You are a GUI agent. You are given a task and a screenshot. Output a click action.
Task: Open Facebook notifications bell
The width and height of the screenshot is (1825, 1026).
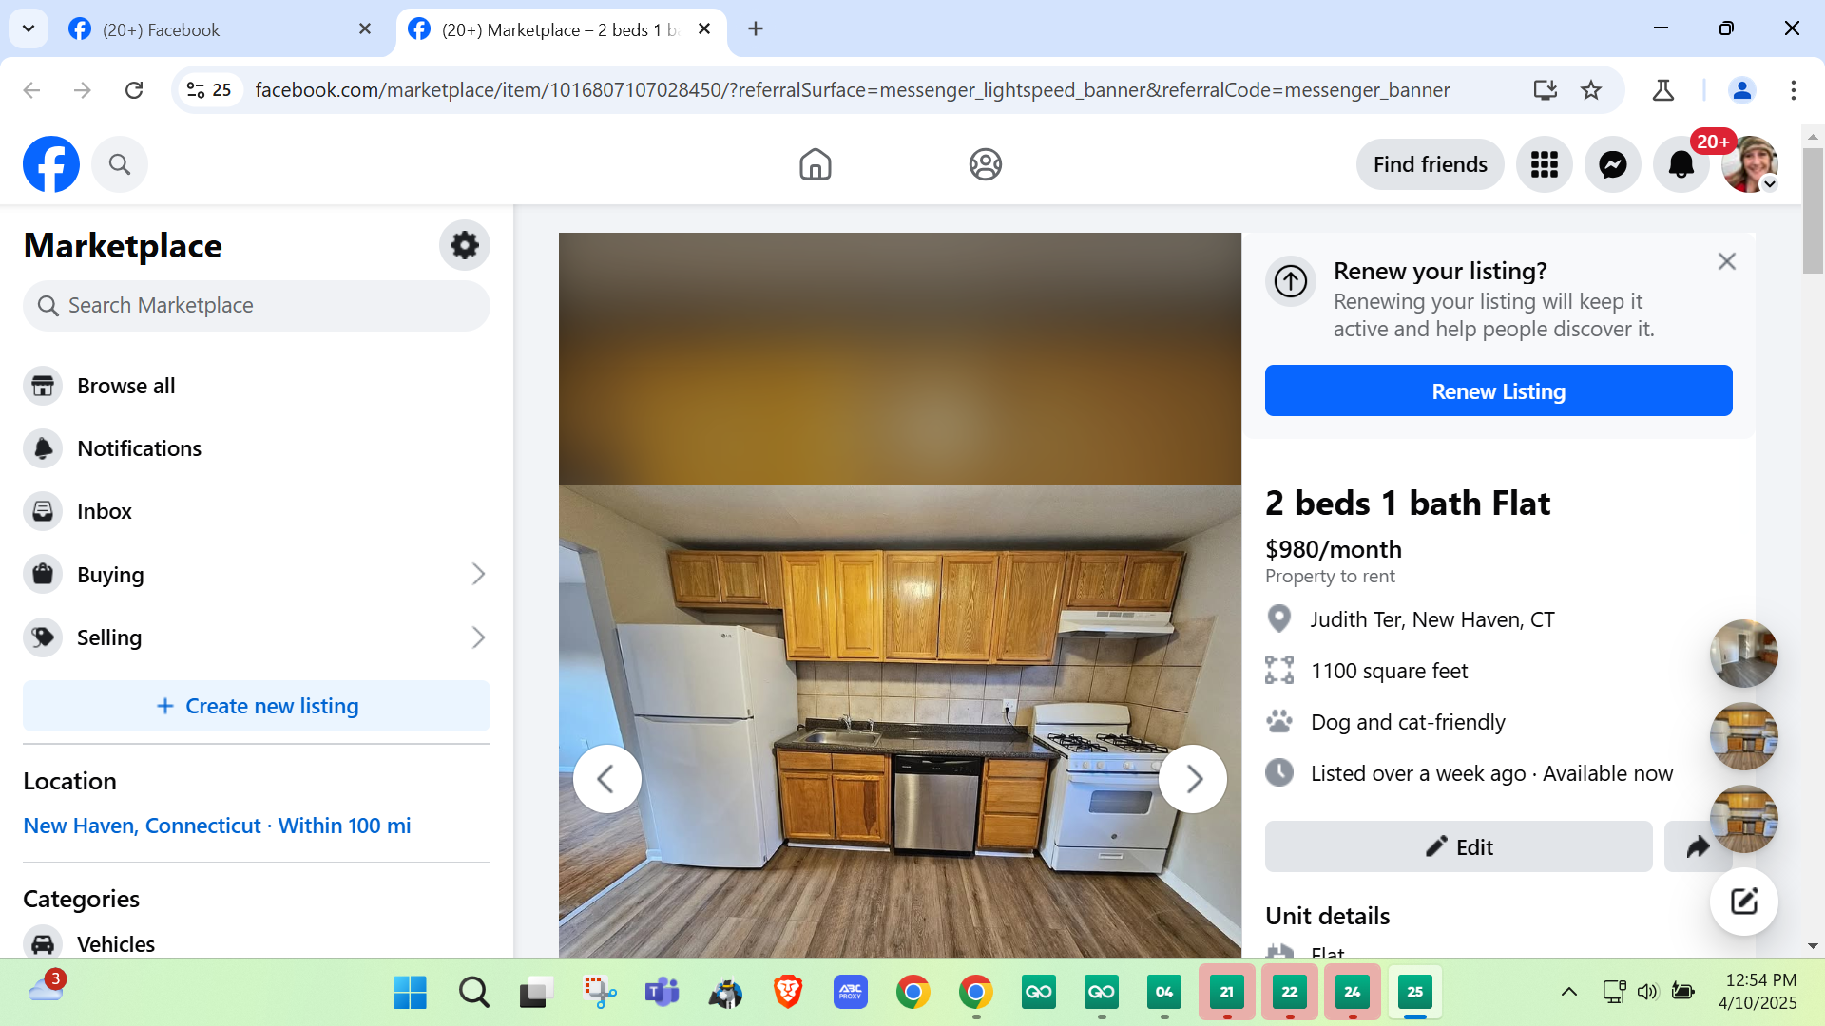coord(1681,165)
